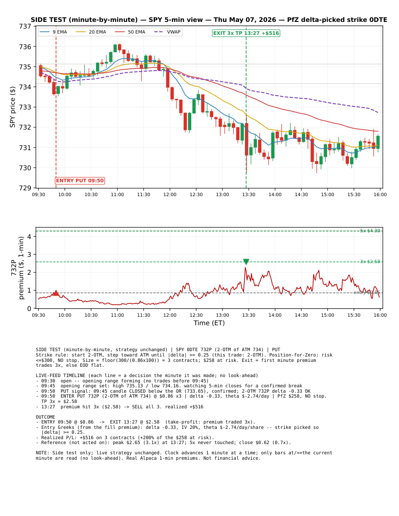Click the 'EXIT 3x TP 13:27 +$516' label
The image size is (399, 516).
click(x=246, y=33)
